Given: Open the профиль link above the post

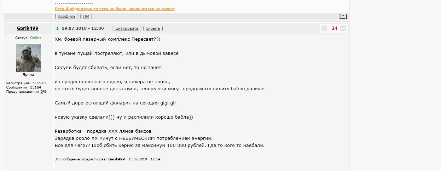Looking at the screenshot, I should click(x=66, y=16).
